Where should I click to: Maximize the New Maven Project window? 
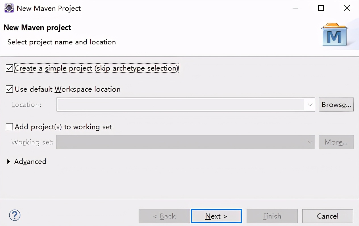(x=321, y=8)
